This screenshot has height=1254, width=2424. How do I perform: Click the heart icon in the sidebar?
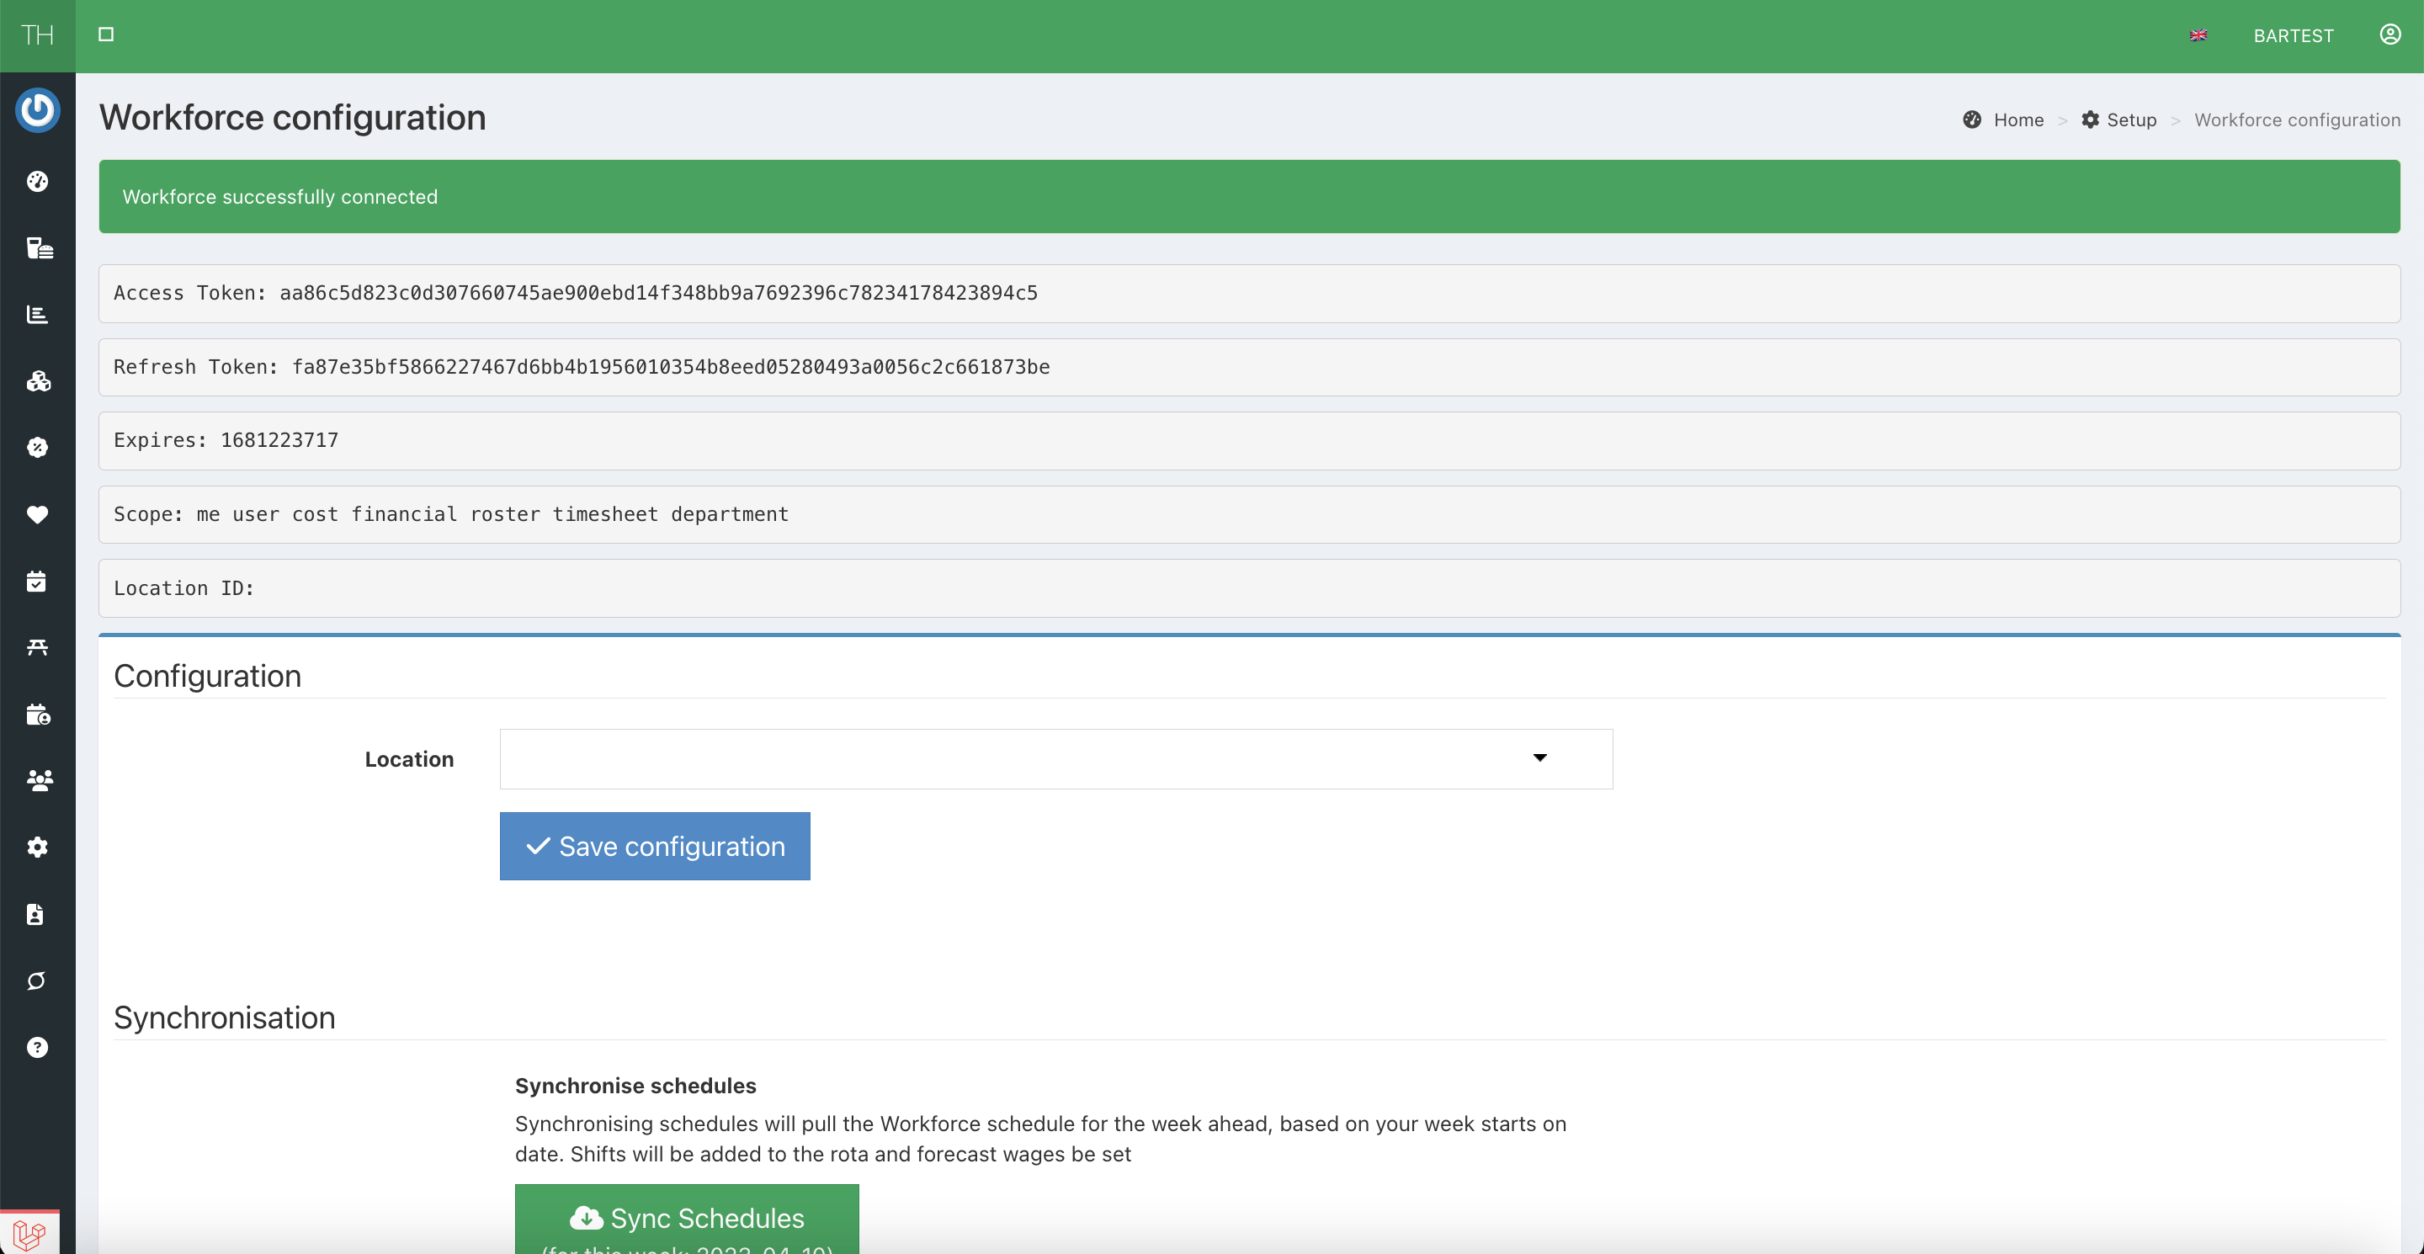(38, 514)
